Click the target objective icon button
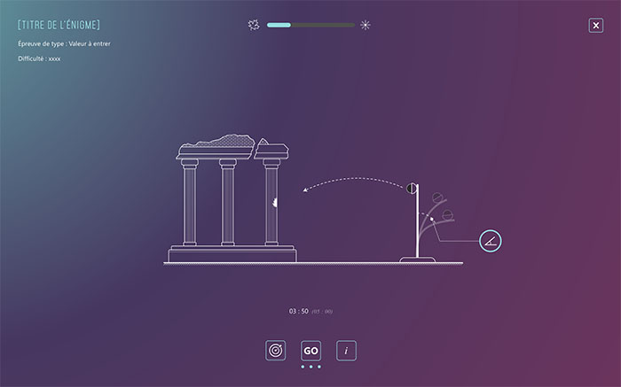 click(x=276, y=351)
